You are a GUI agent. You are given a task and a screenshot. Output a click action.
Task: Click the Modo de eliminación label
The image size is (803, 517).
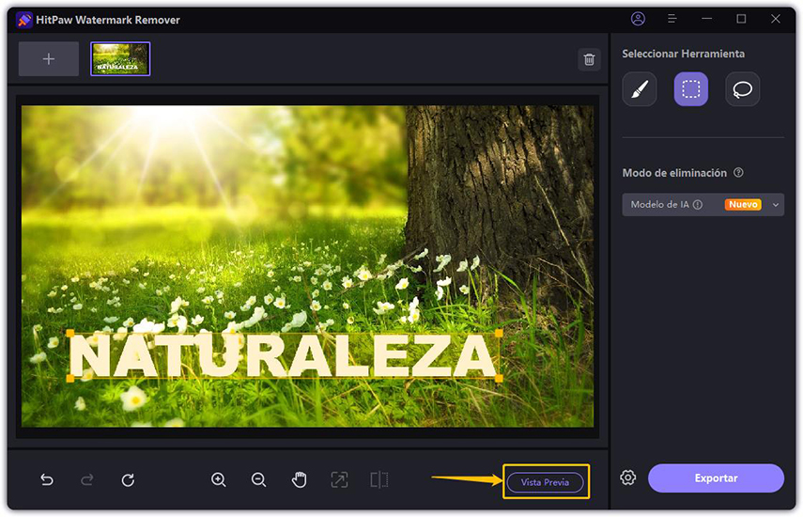tap(674, 173)
